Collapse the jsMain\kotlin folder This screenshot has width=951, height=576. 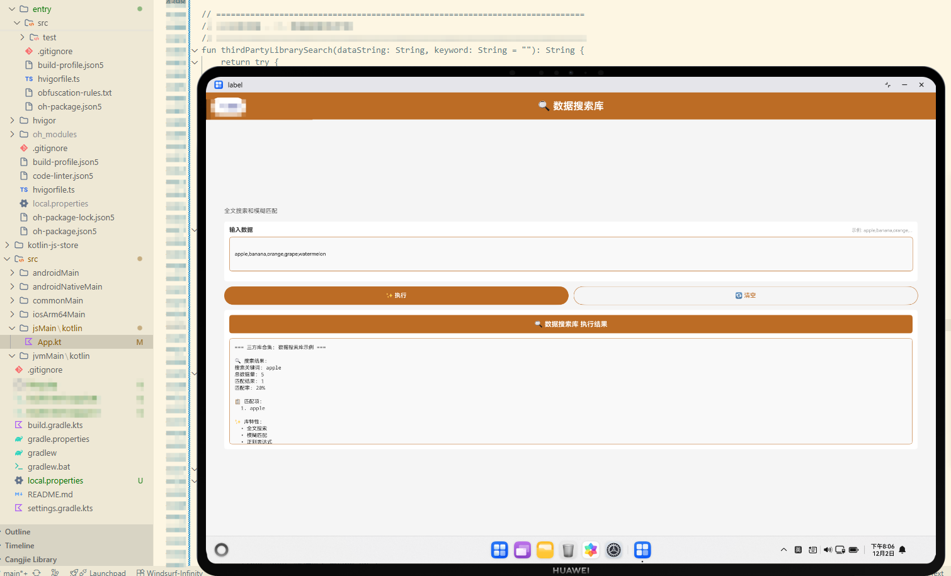[x=12, y=328]
